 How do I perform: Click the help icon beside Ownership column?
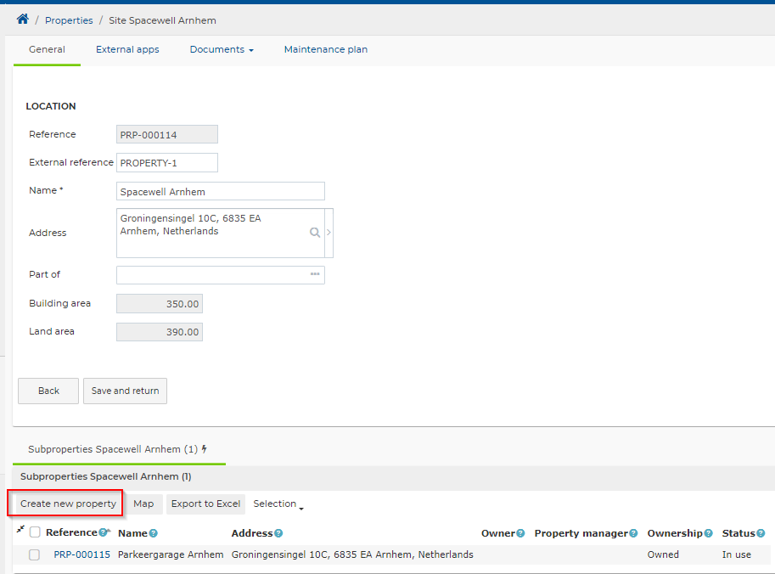pyautogui.click(x=708, y=533)
